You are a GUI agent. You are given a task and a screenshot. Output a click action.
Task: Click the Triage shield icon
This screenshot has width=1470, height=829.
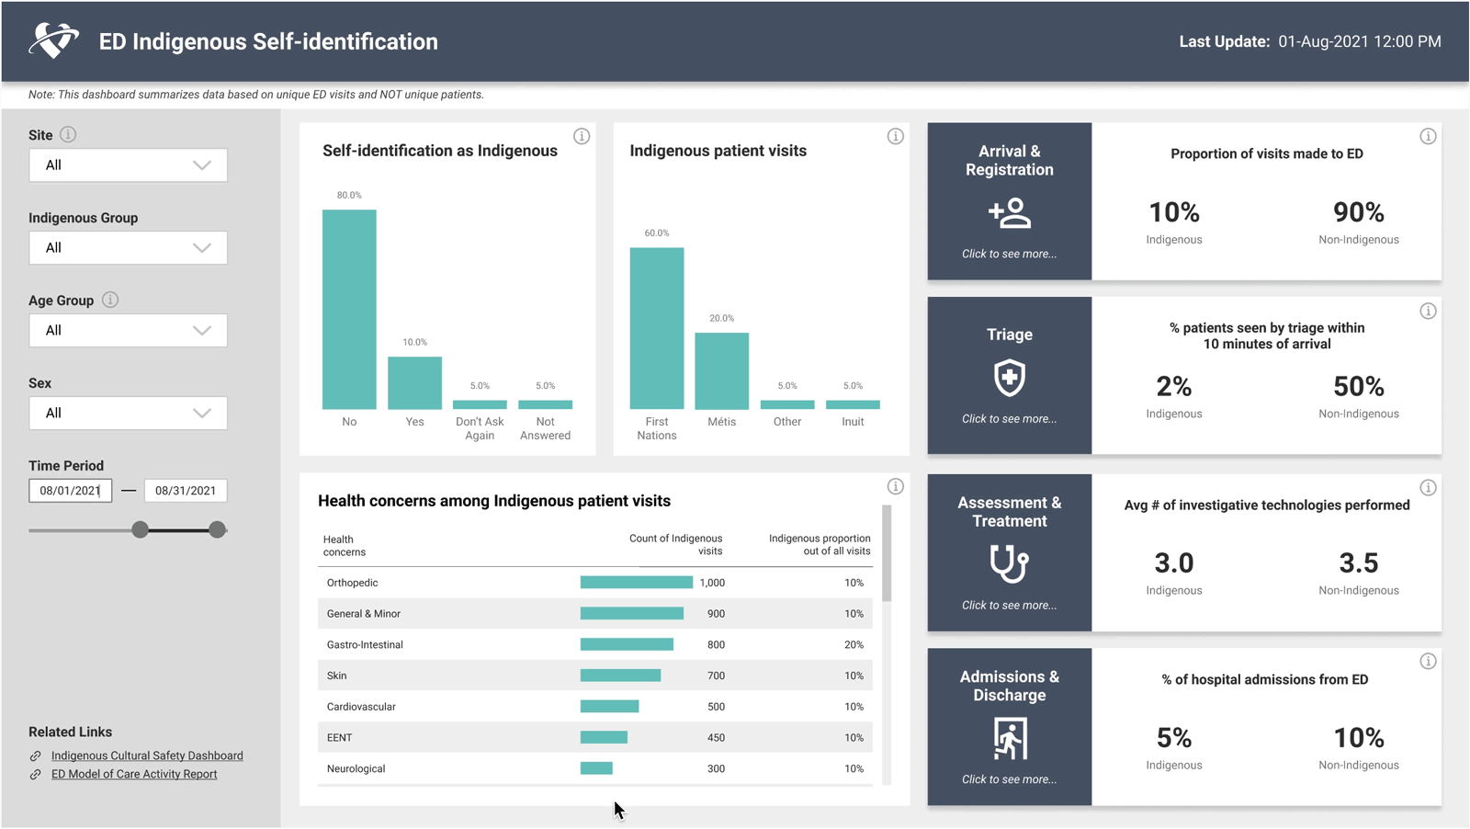tap(1010, 378)
